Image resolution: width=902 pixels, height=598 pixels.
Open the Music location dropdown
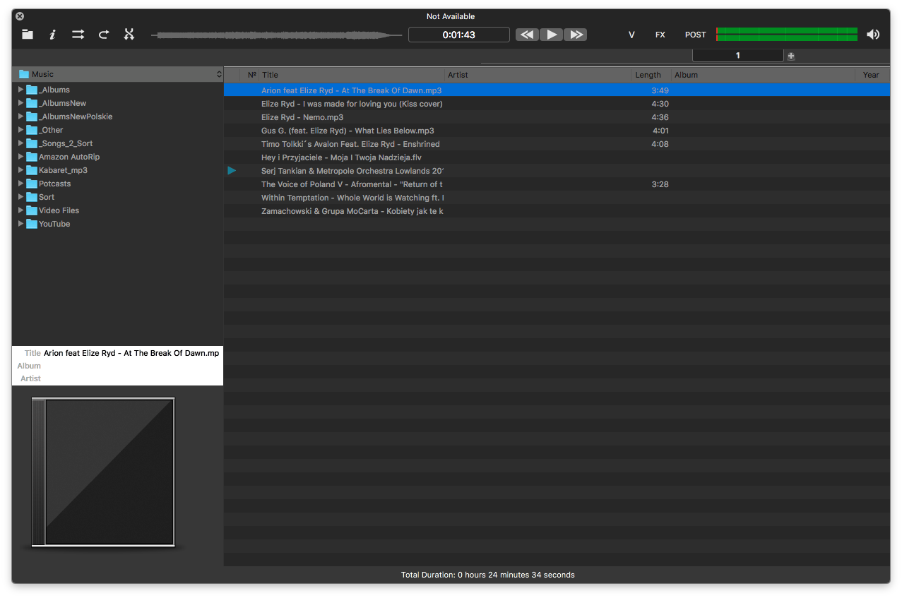tap(118, 74)
